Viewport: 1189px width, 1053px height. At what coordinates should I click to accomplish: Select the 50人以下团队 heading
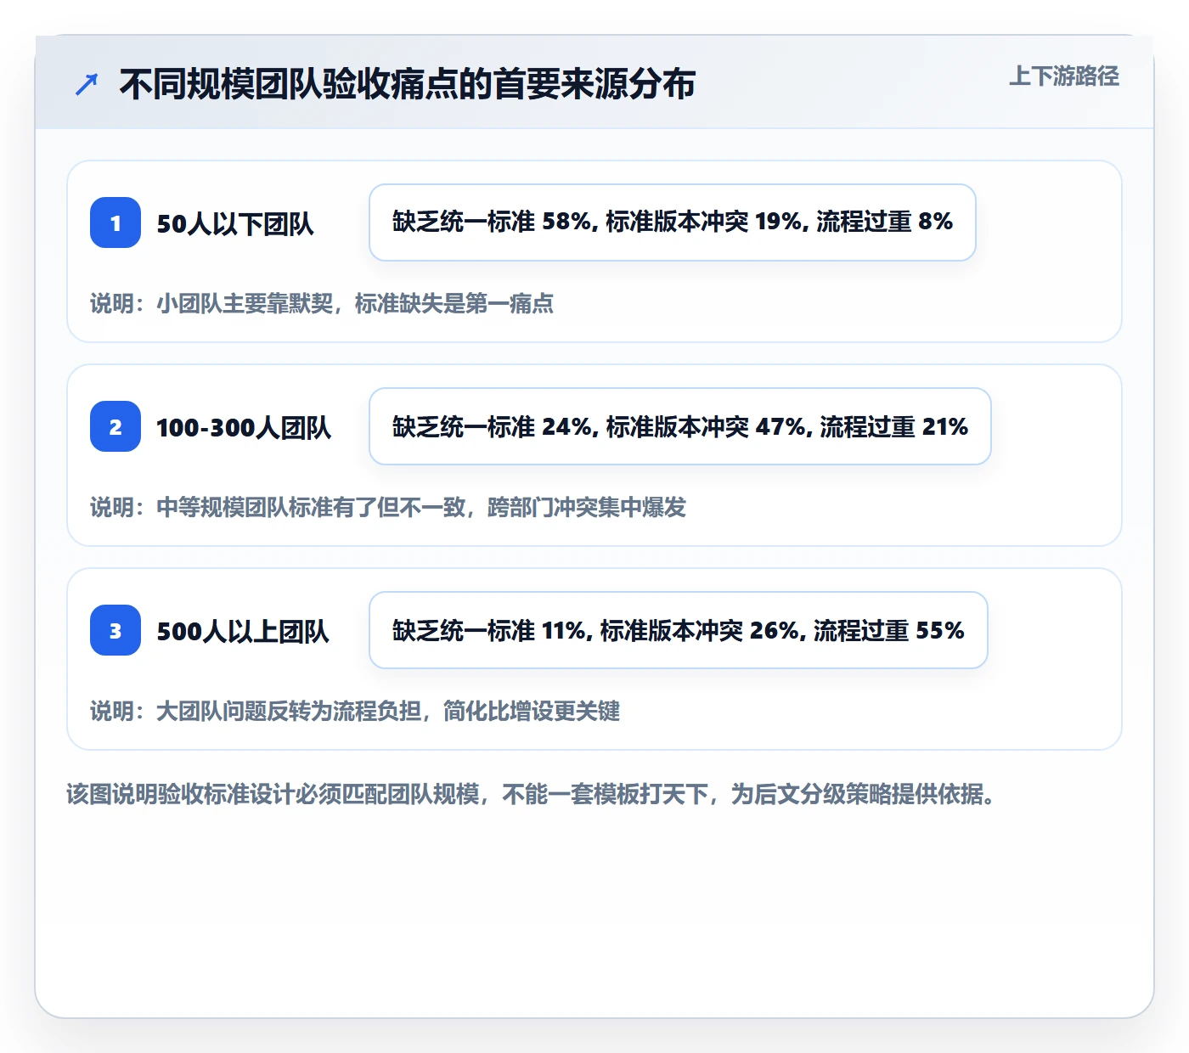tap(235, 223)
